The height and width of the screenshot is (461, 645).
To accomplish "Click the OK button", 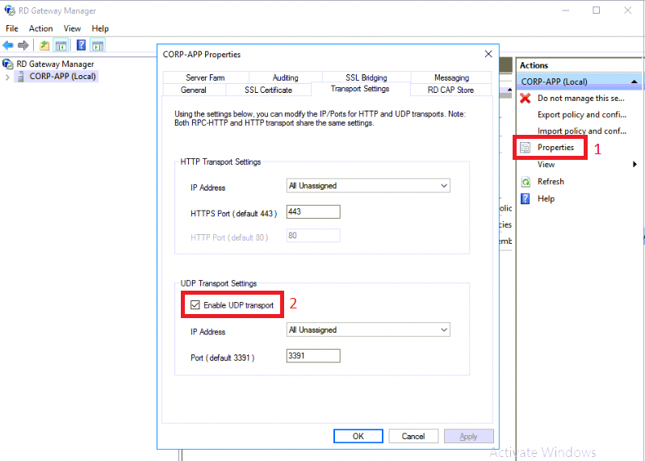I will [x=358, y=436].
